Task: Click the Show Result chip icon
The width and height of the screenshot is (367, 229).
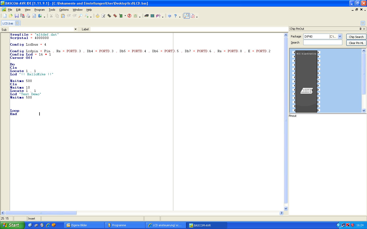Action: 109,16
